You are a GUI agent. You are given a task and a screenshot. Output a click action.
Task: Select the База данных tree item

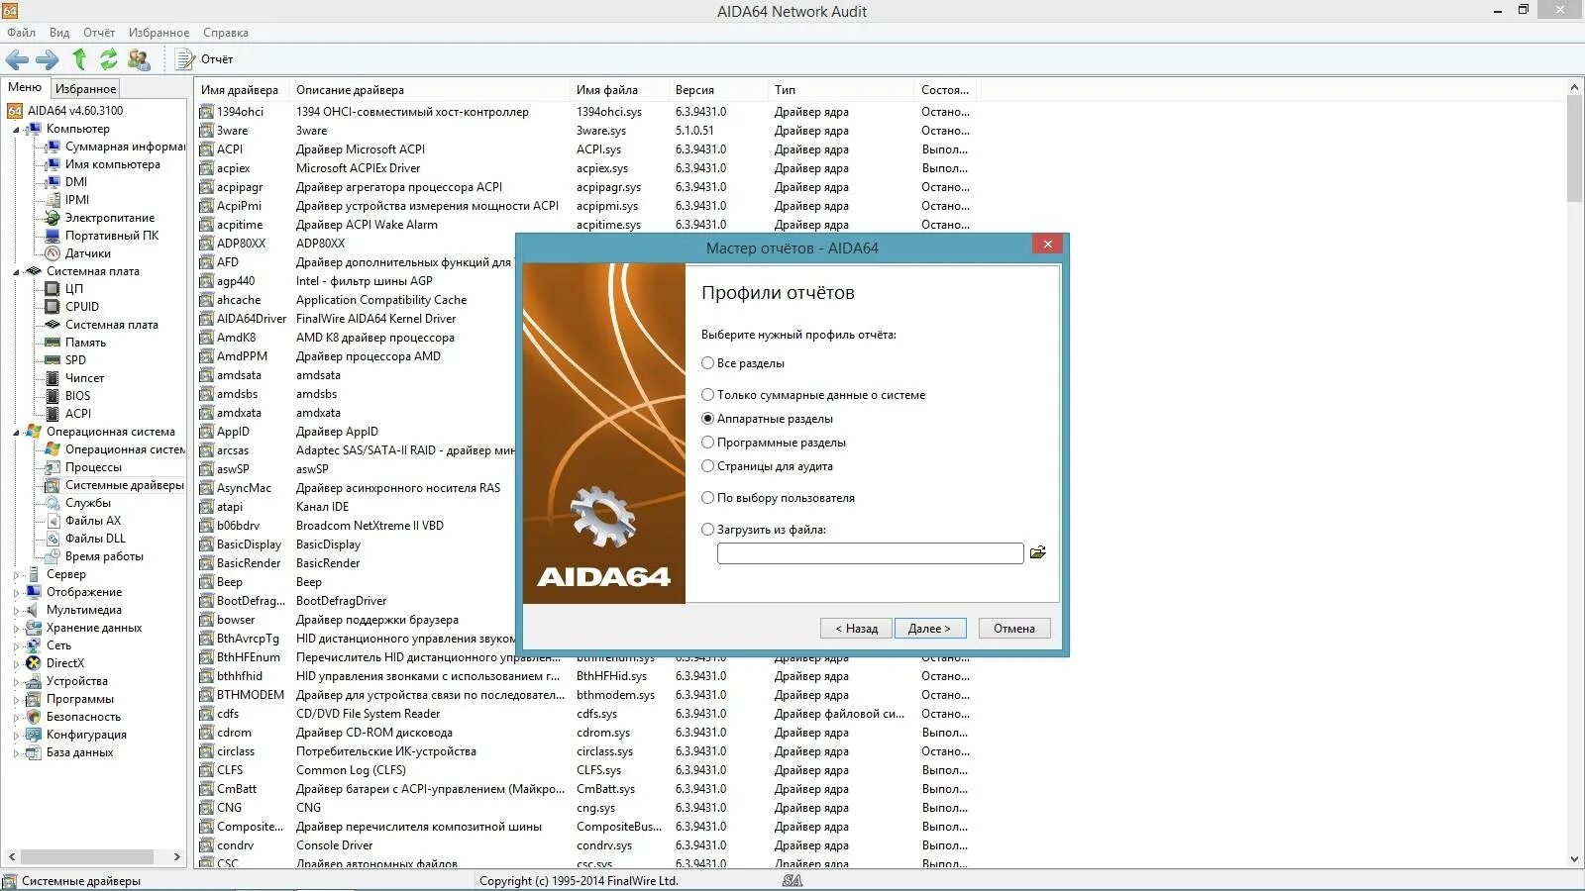(79, 752)
